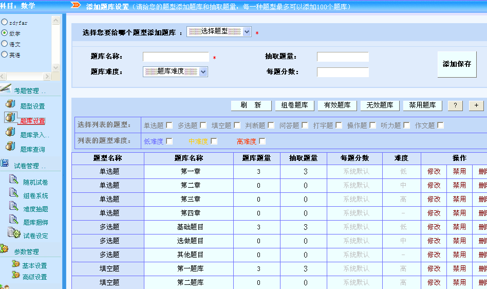Click the 题型设置 book icon in sidebar
Image resolution: width=487 pixels, height=289 pixels.
click(x=10, y=104)
